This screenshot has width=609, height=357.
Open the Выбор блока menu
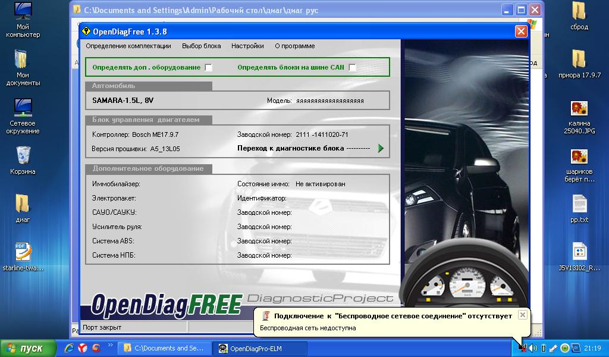tap(201, 46)
